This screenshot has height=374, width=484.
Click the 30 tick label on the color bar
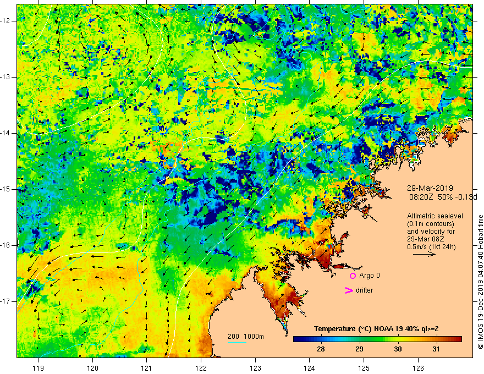398,349
